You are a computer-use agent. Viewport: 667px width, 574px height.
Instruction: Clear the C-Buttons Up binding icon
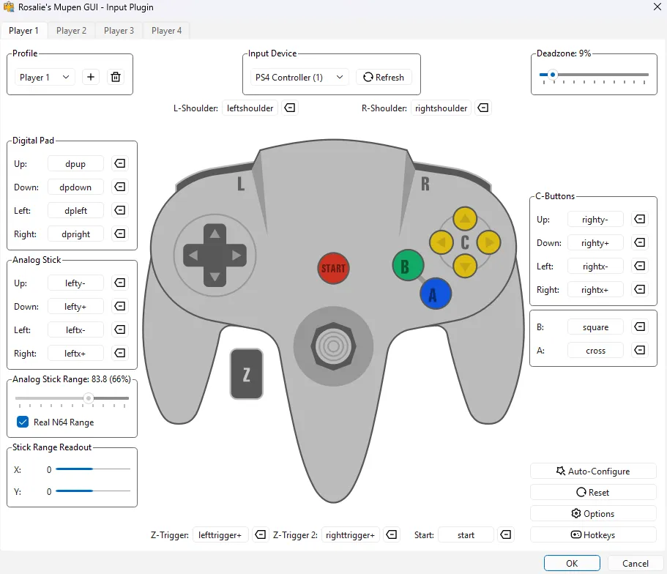point(640,219)
